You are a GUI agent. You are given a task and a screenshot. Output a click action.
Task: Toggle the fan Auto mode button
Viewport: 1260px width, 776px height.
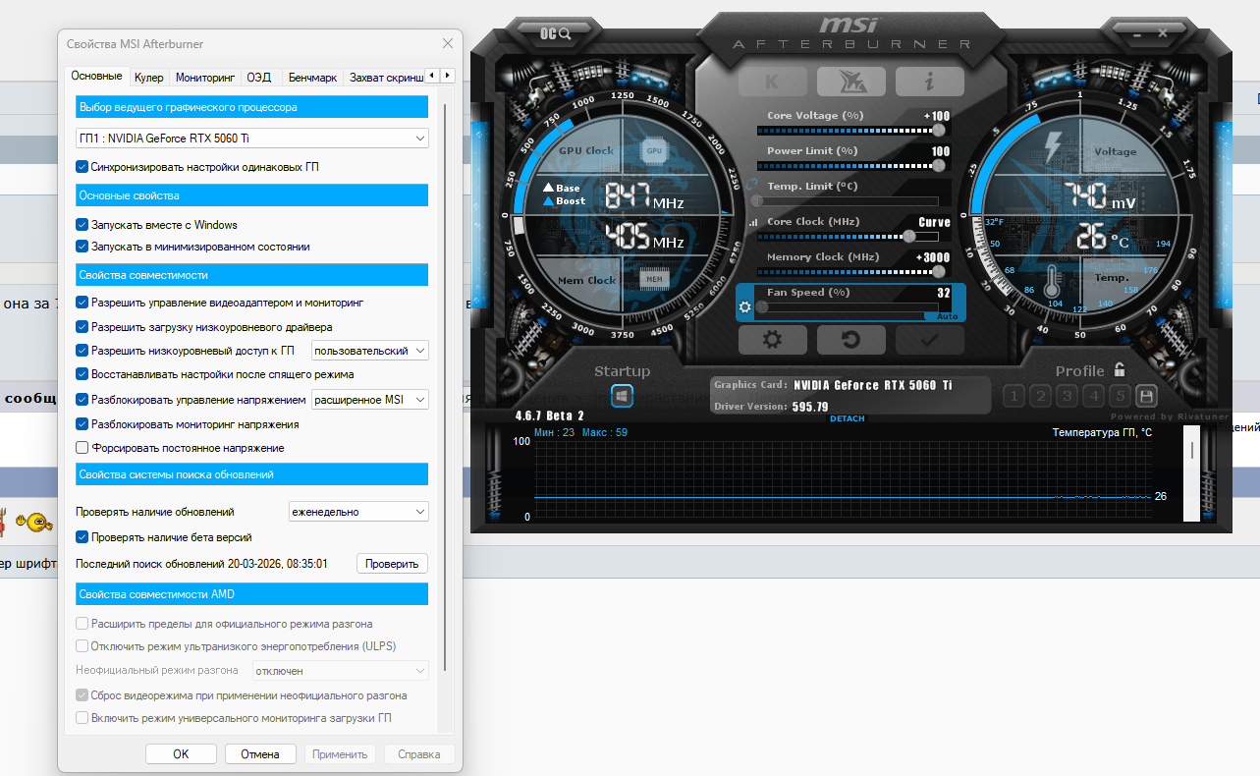pyautogui.click(x=947, y=317)
